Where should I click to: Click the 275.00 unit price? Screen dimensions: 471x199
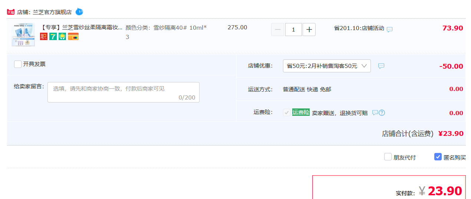[x=237, y=27]
